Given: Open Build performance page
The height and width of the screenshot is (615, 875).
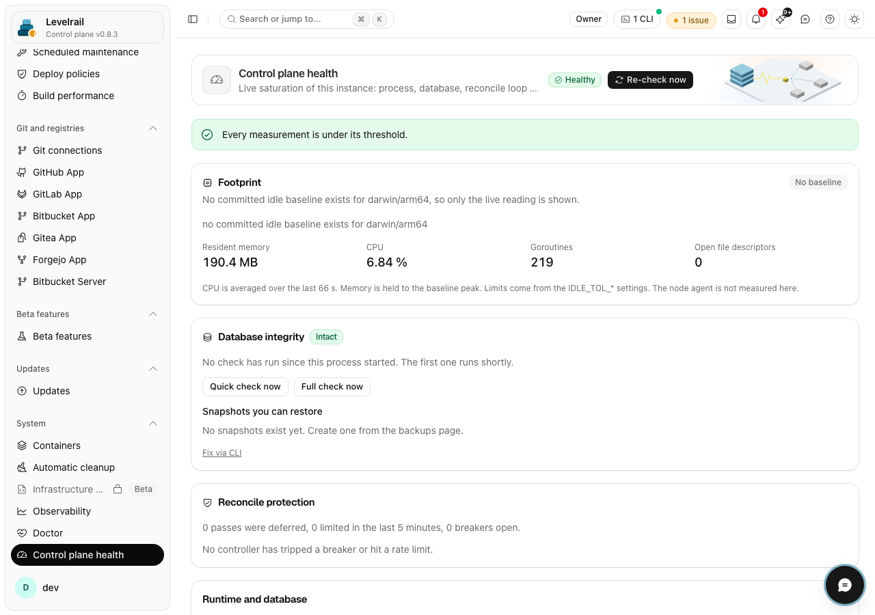Looking at the screenshot, I should (87, 96).
